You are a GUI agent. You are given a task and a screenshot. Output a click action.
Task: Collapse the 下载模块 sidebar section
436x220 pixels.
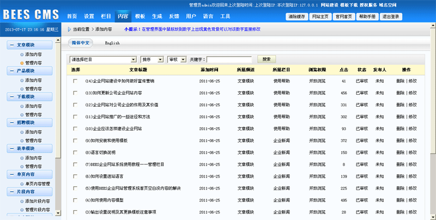(29, 97)
